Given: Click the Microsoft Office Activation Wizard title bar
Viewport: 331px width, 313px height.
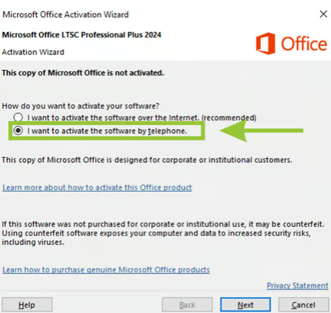Looking at the screenshot, I should [x=65, y=14].
